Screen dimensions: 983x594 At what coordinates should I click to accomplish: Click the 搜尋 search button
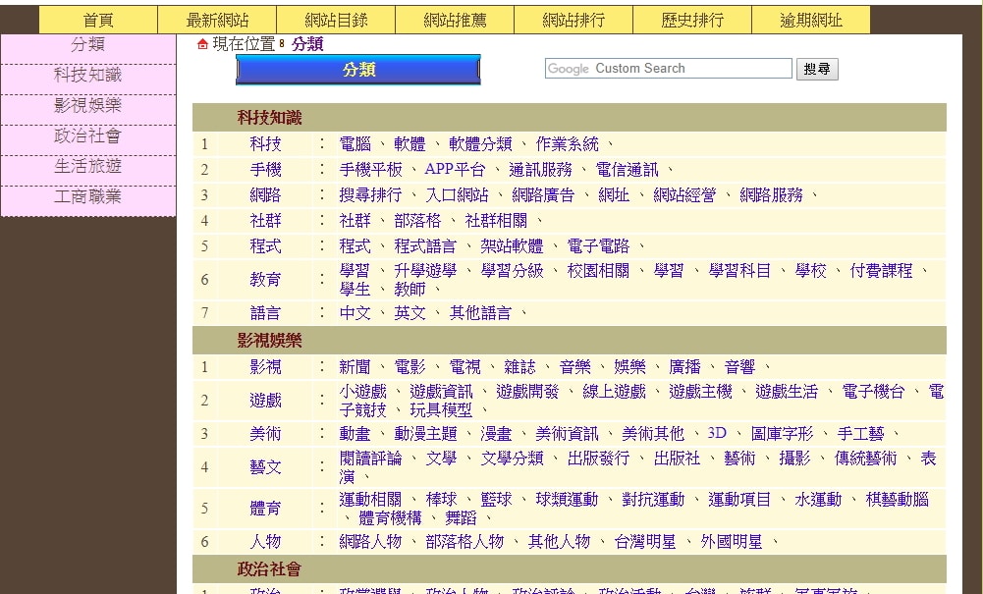coord(817,69)
